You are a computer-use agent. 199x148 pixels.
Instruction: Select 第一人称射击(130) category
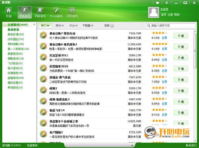click(18, 49)
